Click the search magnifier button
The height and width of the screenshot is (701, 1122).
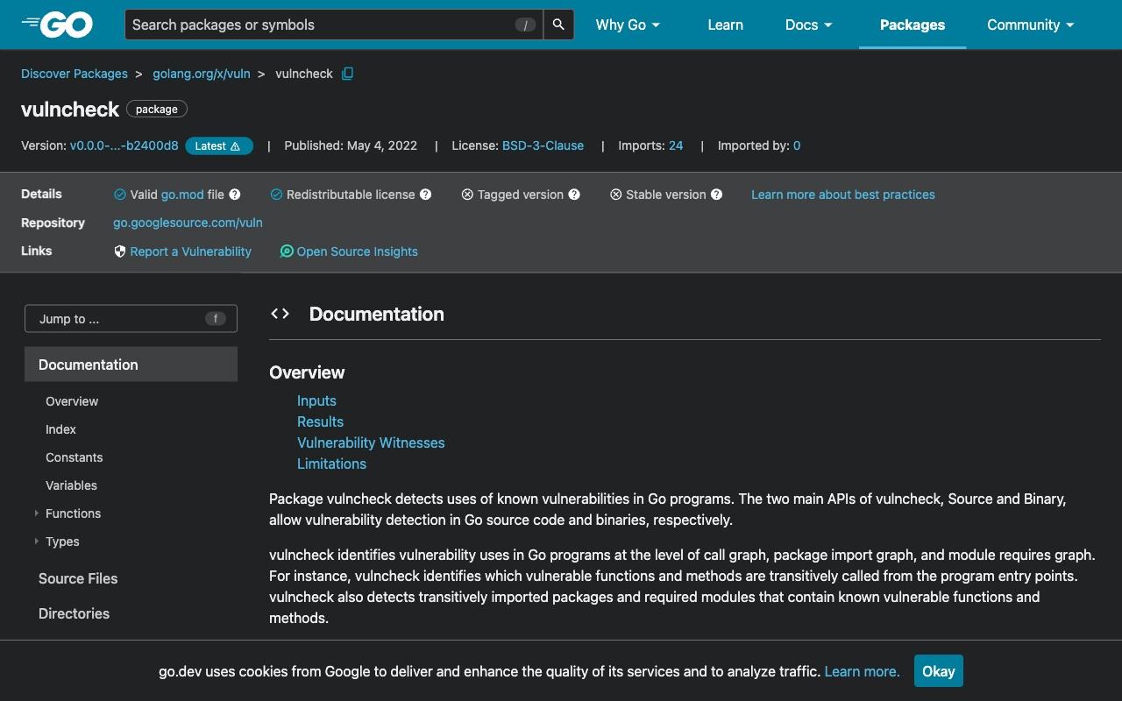pyautogui.click(x=559, y=25)
